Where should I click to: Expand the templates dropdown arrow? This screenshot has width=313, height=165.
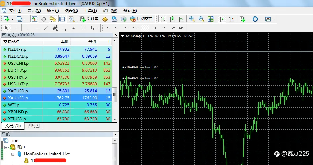pyautogui.click(x=274, y=19)
